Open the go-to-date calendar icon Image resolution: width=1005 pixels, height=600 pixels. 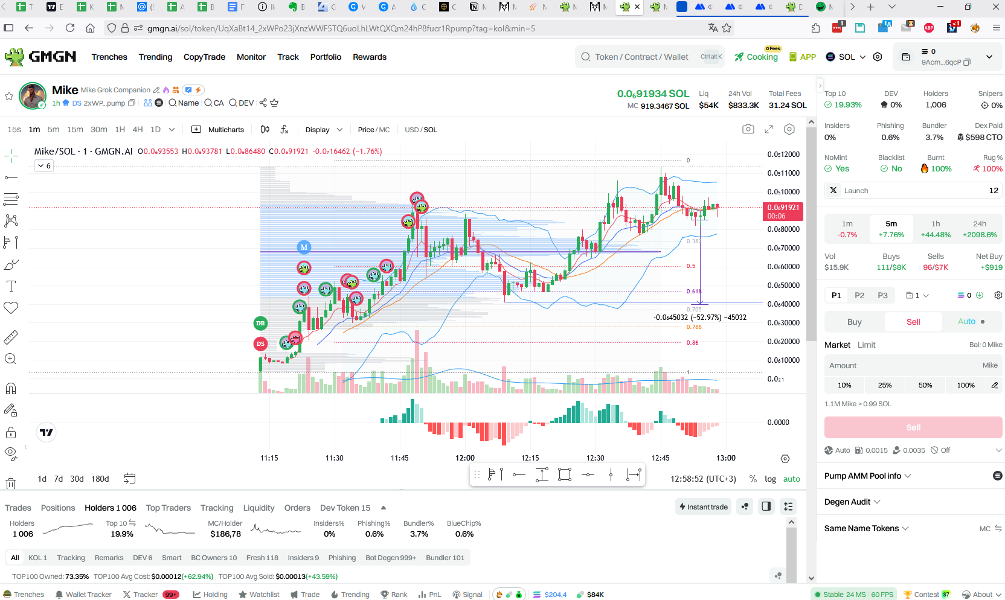[x=130, y=479]
